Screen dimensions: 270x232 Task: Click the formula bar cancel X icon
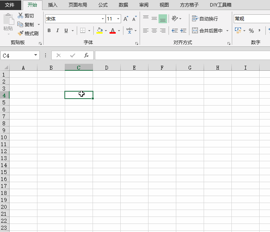click(x=59, y=55)
